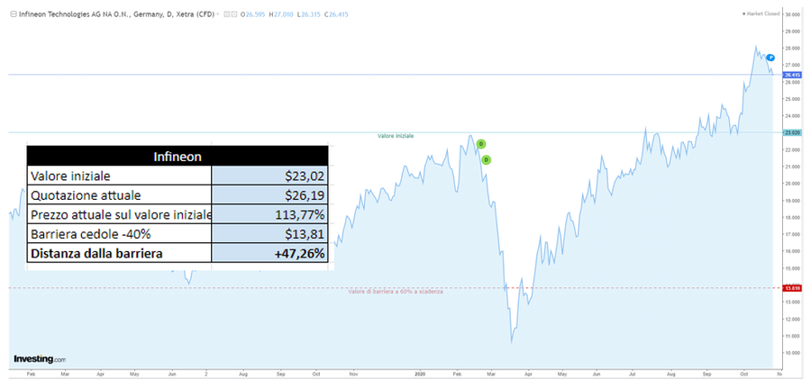The image size is (811, 388).
Task: Click the 28.000 price axis tick
Action: click(792, 48)
